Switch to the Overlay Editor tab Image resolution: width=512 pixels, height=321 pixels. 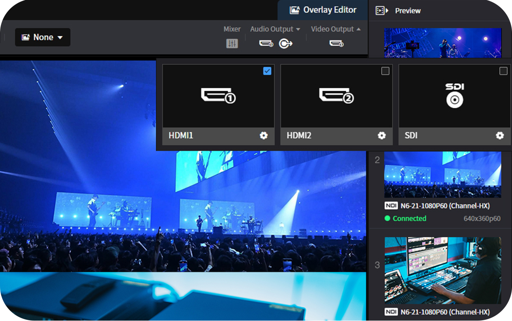[x=323, y=10]
